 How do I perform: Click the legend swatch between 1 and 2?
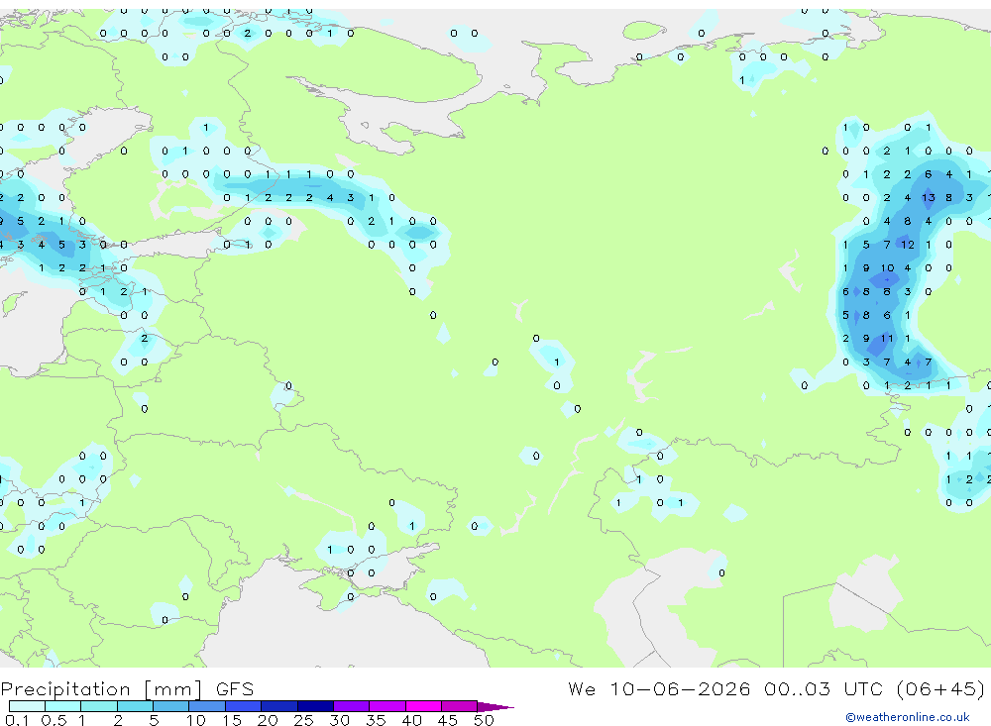[x=99, y=706]
